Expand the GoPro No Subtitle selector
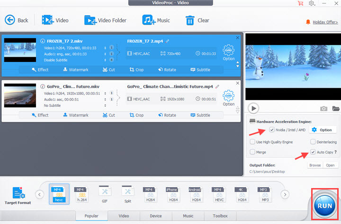The image size is (341, 224). click(x=105, y=105)
